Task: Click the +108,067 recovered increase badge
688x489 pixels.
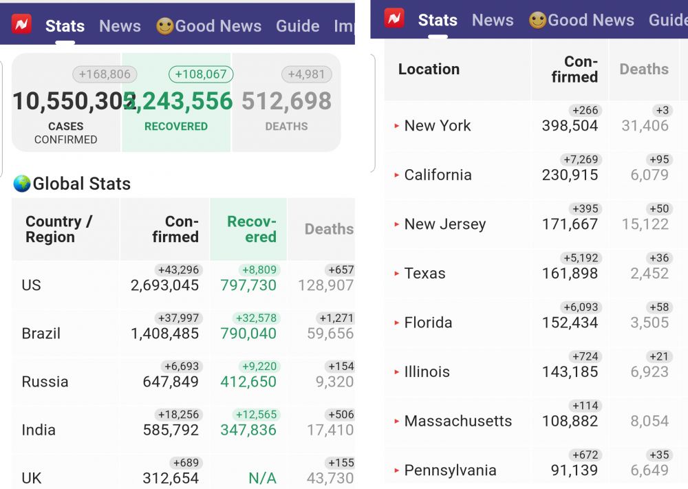Action: coord(201,74)
